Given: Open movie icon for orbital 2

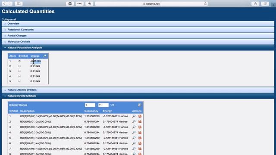Looking at the screenshot, I should pos(140,121).
